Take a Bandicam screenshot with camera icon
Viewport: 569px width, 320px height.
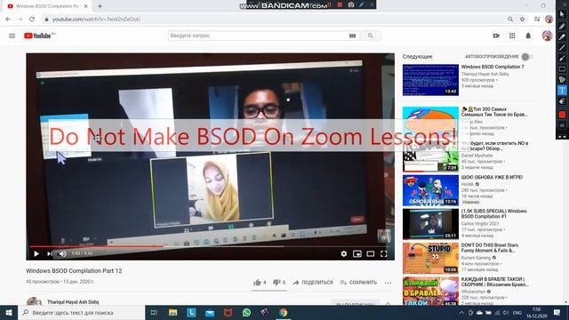pos(351,4)
